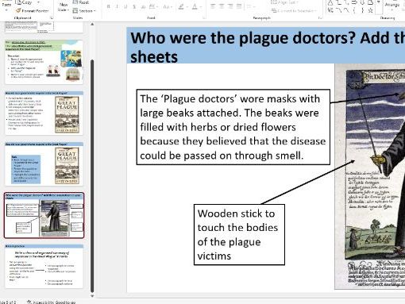Open the Arrange menu
The image size is (405, 304).
[392, 6]
